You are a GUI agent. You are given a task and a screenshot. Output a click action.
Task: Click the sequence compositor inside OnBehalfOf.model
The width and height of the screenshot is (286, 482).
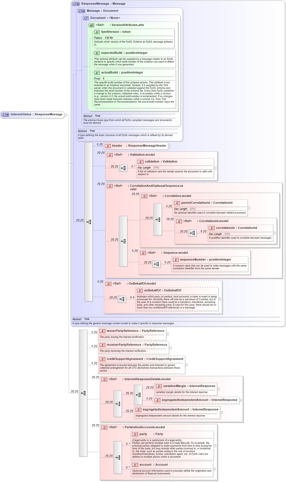122,299
